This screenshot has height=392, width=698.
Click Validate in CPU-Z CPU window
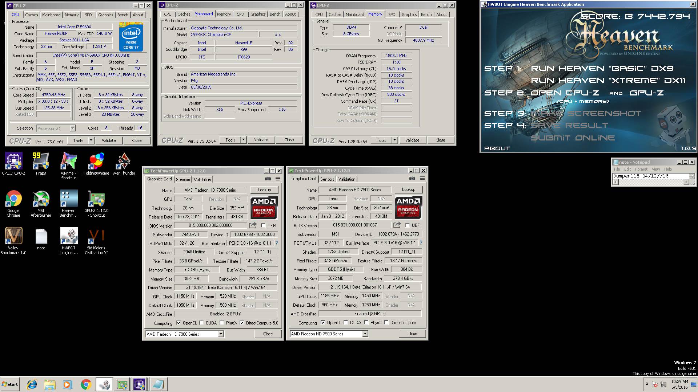[x=109, y=140]
